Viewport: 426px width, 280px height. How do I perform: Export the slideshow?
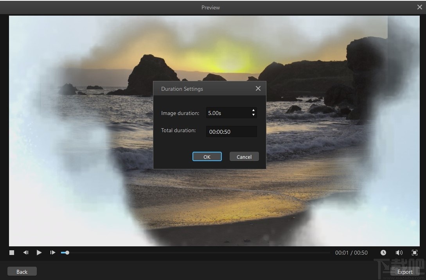(405, 271)
